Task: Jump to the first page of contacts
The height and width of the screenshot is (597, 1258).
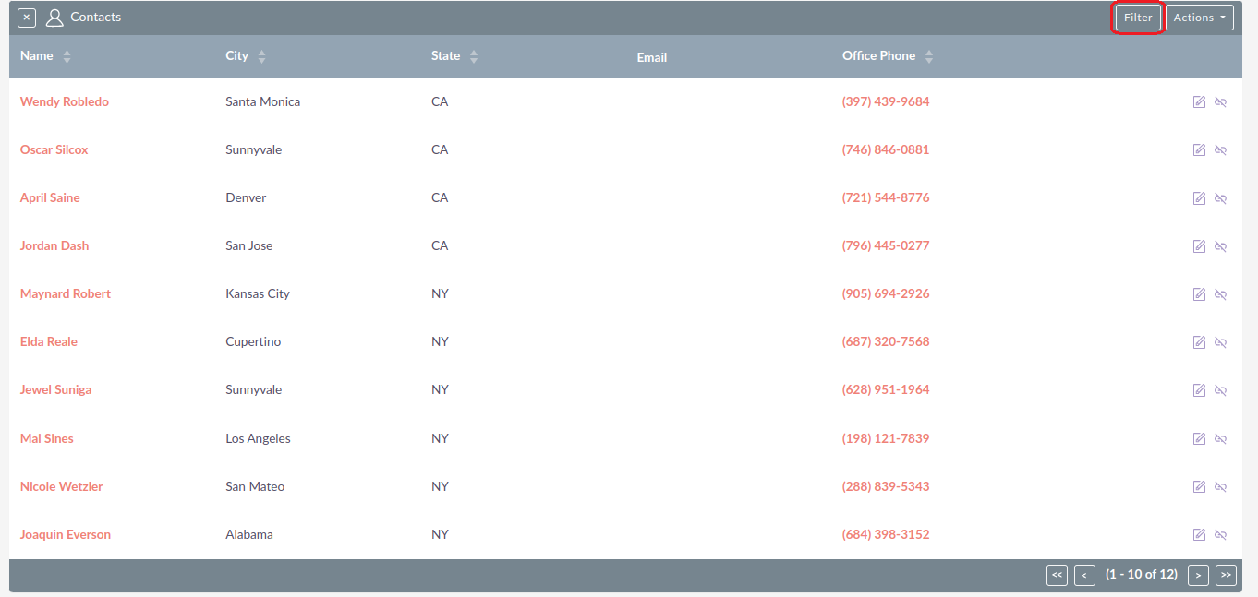Action: (1057, 575)
